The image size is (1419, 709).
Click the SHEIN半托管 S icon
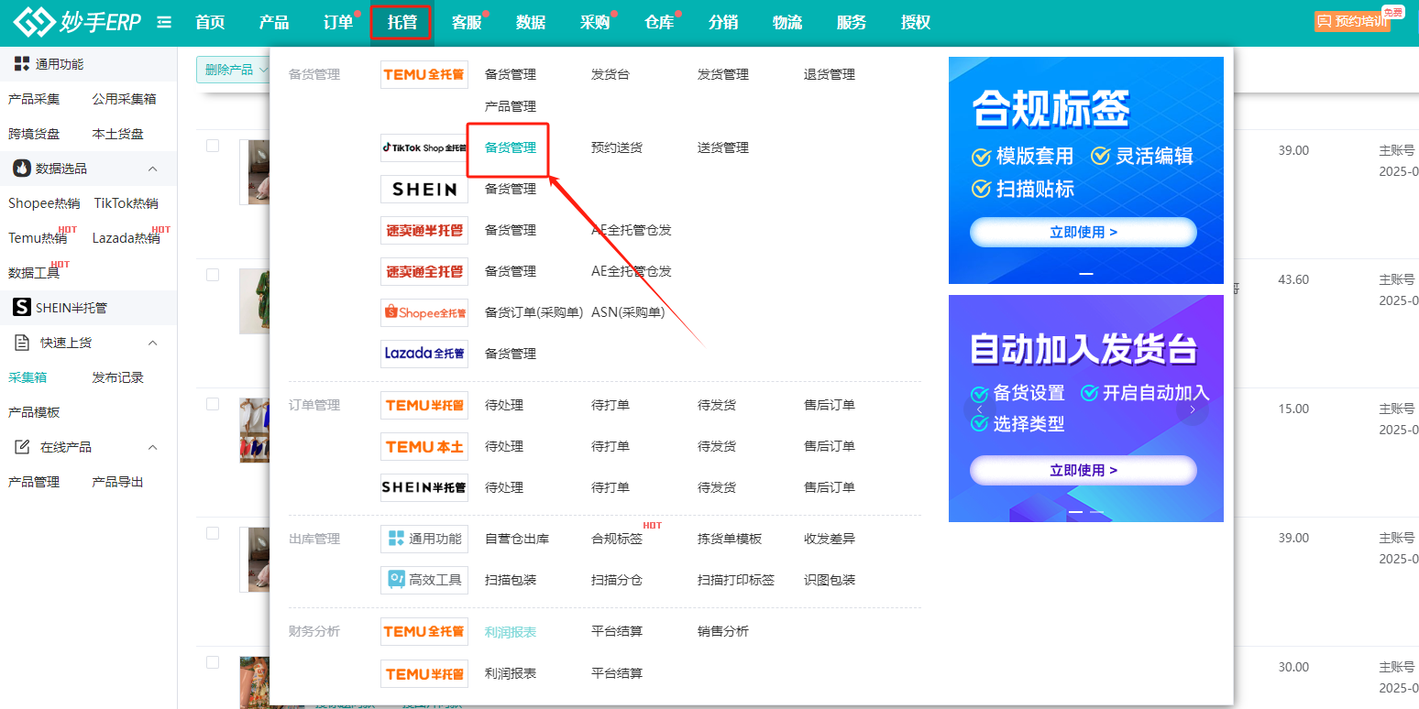coord(22,308)
